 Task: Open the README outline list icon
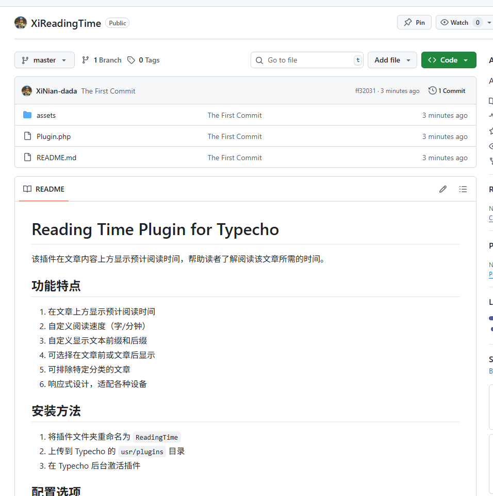coord(463,189)
